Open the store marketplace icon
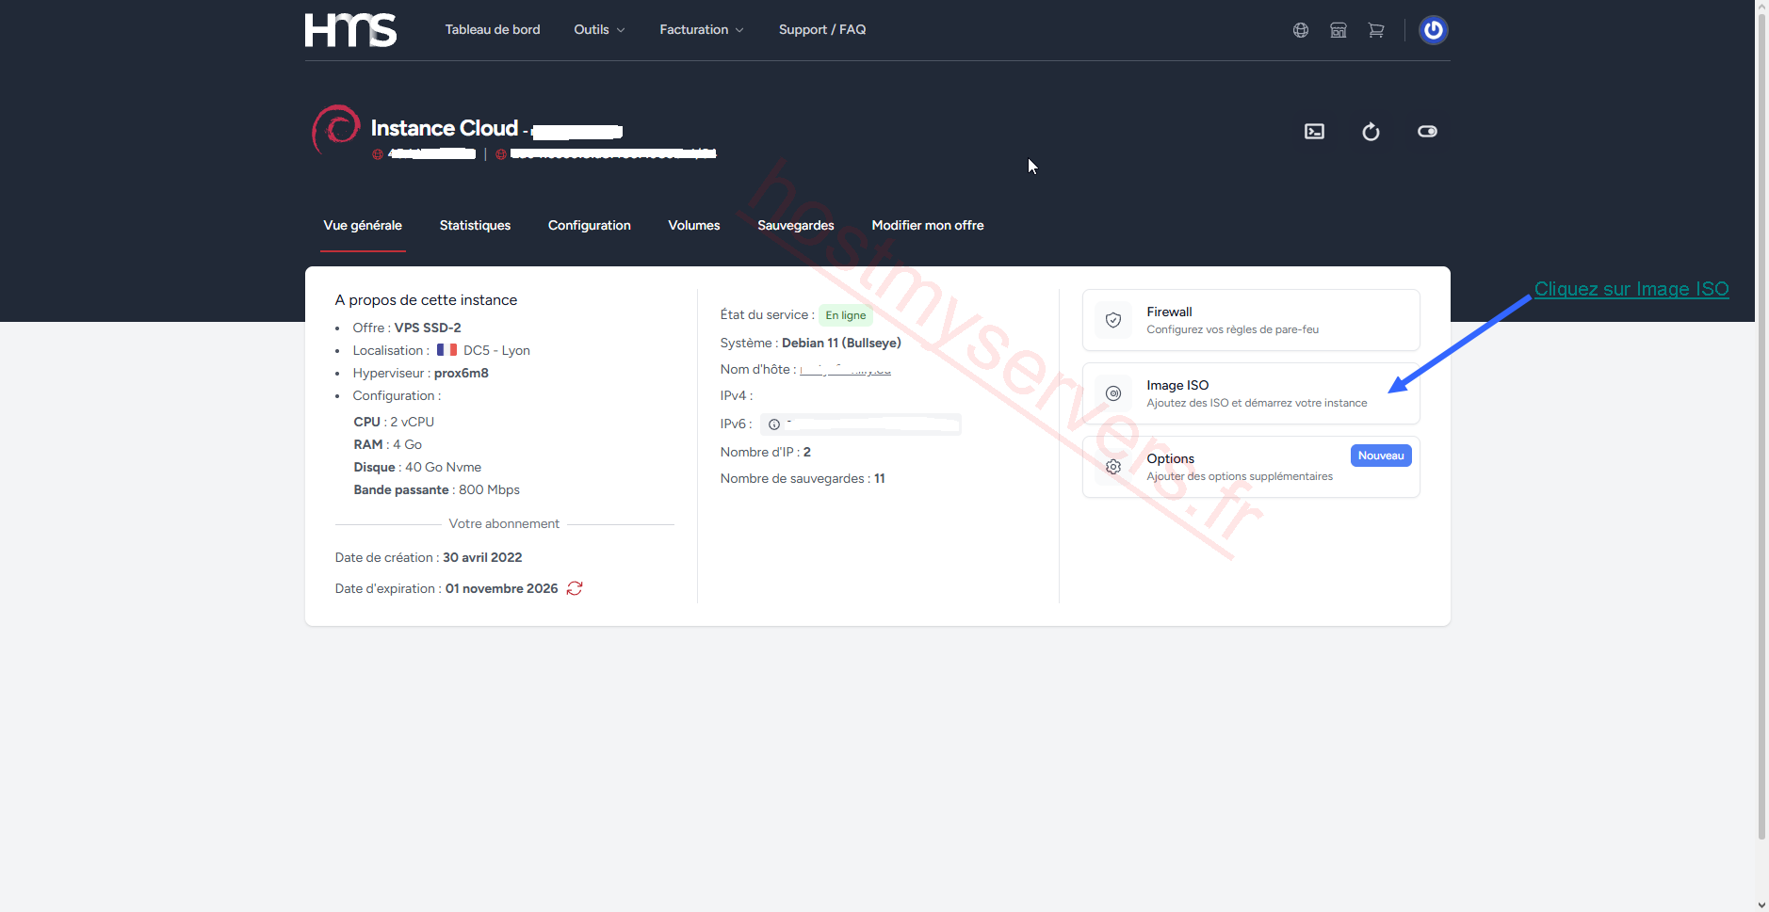The width and height of the screenshot is (1769, 912). tap(1339, 30)
